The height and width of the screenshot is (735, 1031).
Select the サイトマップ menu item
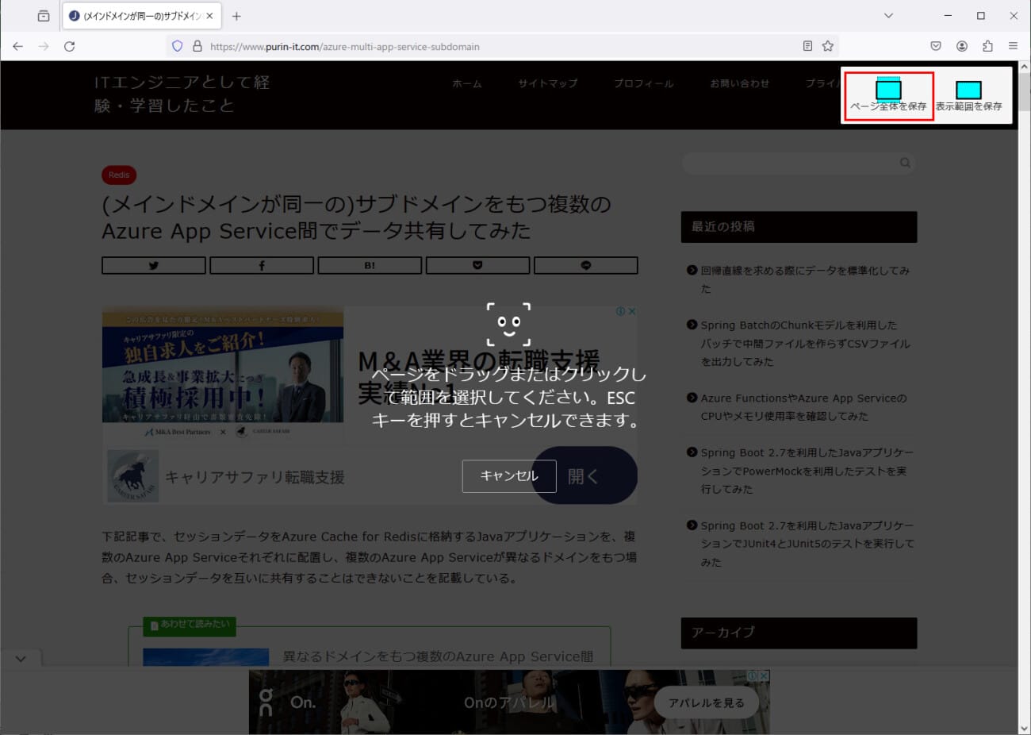pyautogui.click(x=547, y=83)
